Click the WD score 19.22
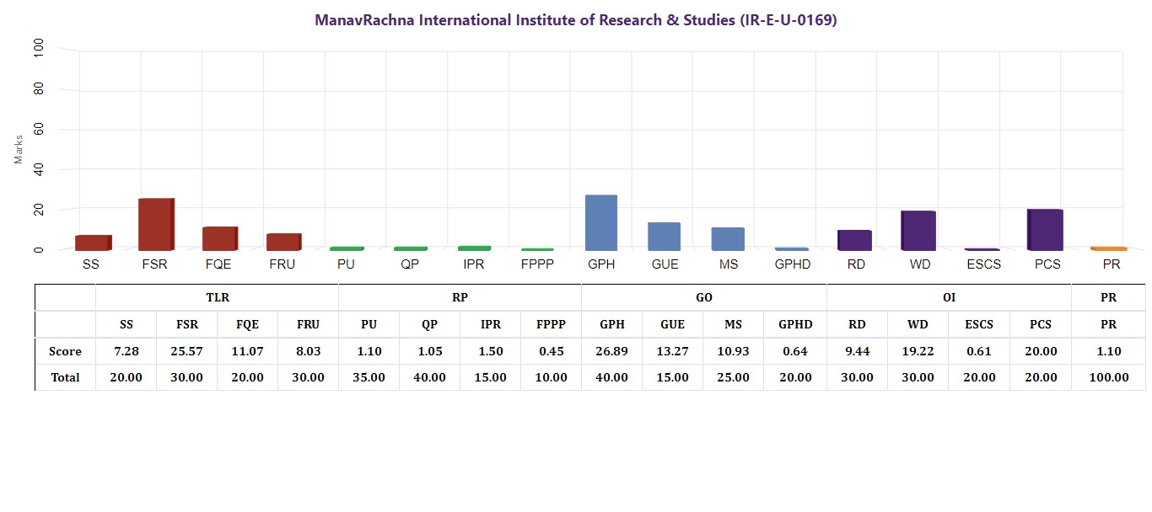The width and height of the screenshot is (1152, 512). (918, 351)
